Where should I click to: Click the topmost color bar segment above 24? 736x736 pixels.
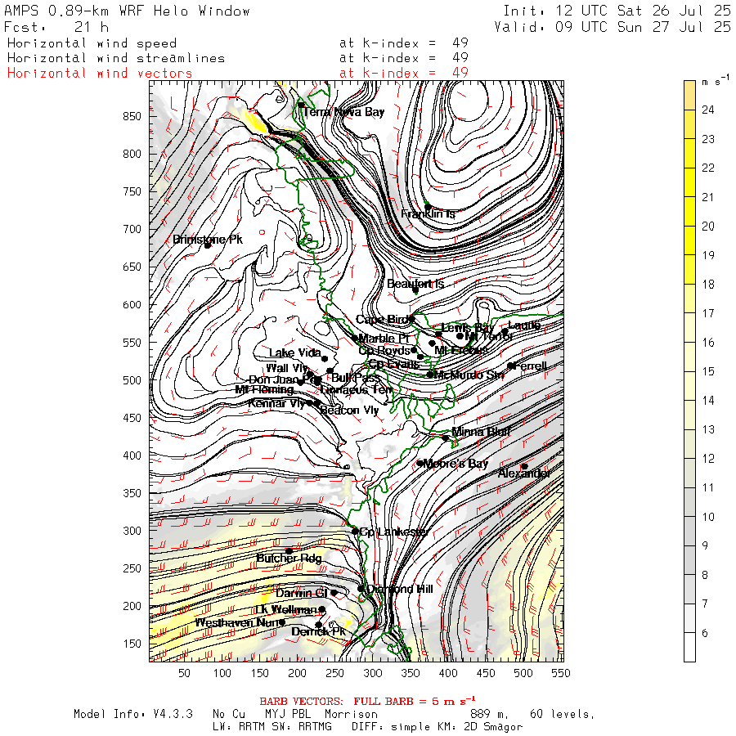(x=689, y=96)
